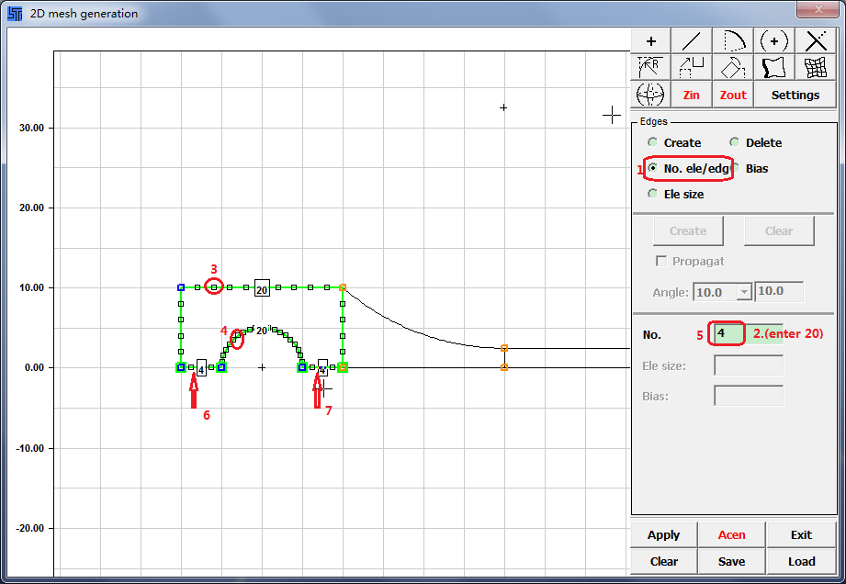Viewport: 846px width, 584px height.
Task: Click the Zin zoom-in button
Action: (x=692, y=95)
